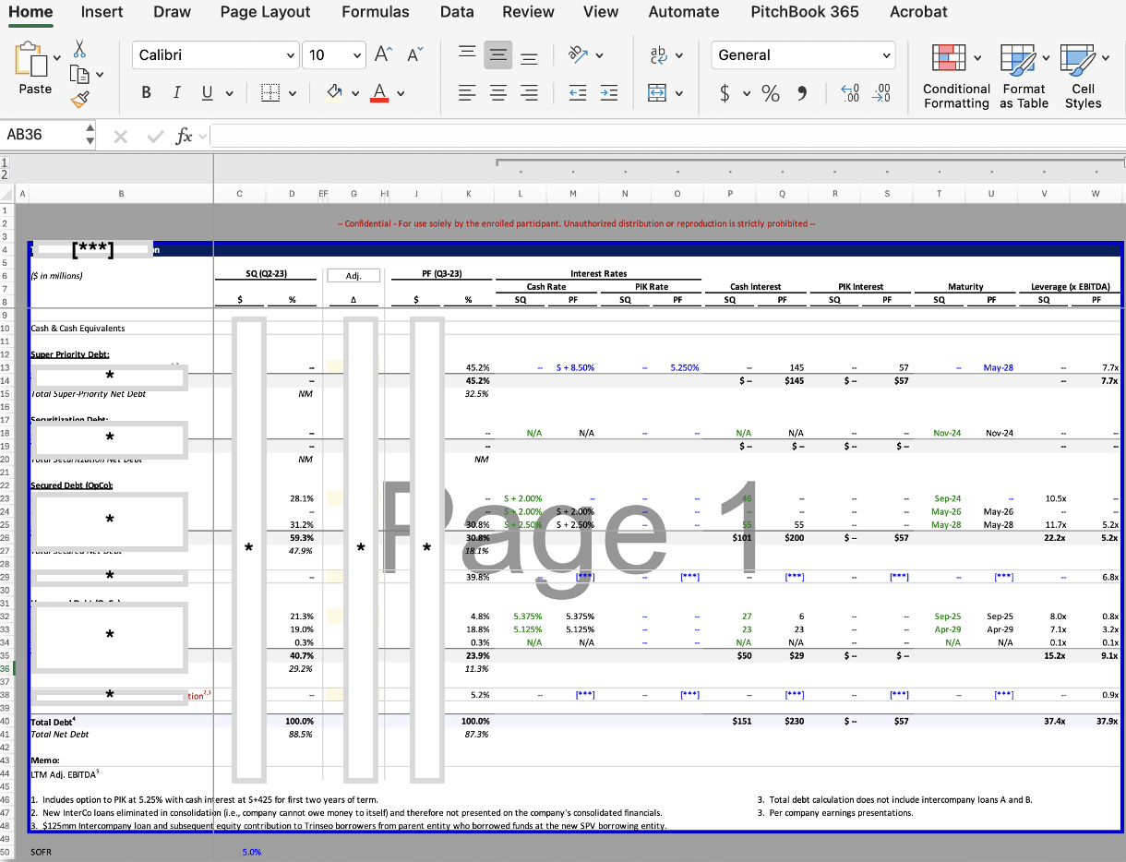Center text horizontally
This screenshot has height=862, width=1126.
coord(498,92)
